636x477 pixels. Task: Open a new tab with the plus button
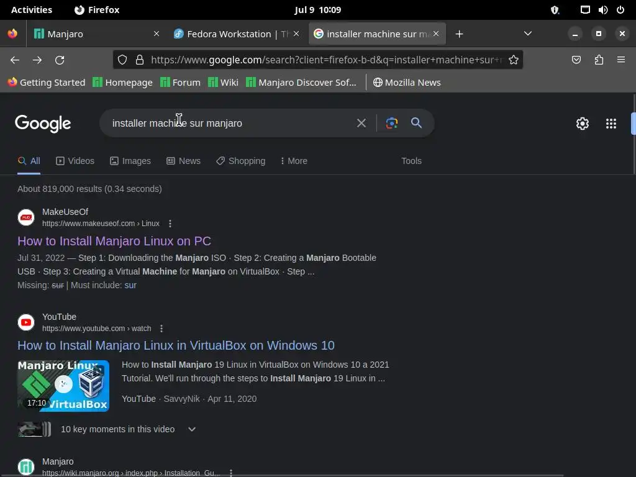(x=459, y=34)
